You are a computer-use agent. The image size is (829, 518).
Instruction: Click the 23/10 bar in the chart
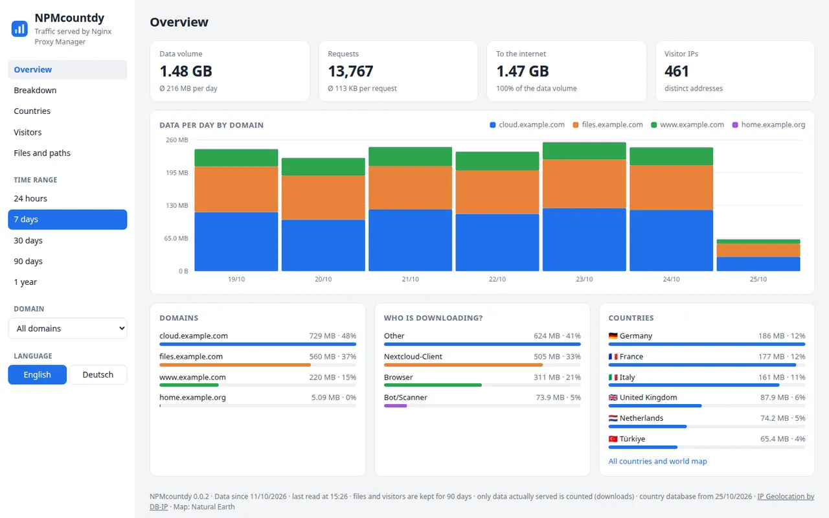tap(584, 207)
